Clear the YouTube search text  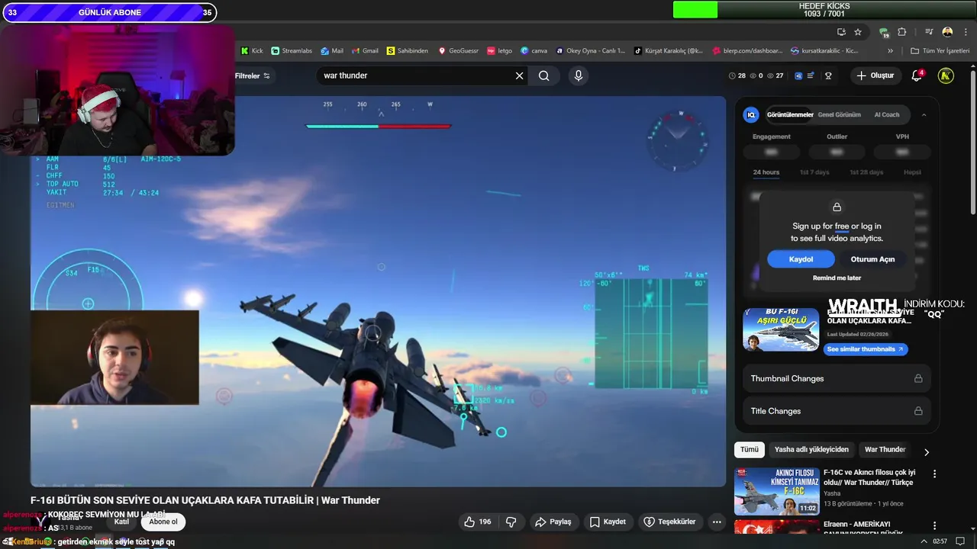[x=520, y=75]
